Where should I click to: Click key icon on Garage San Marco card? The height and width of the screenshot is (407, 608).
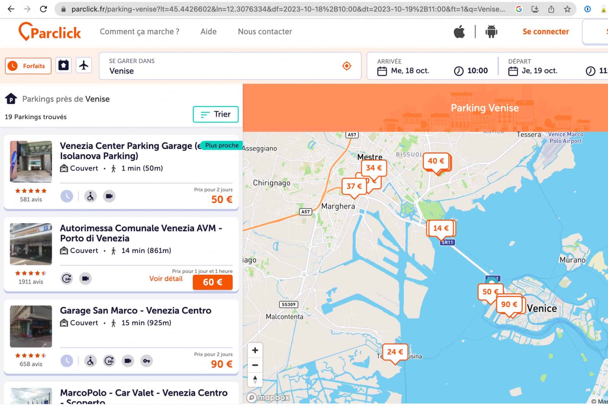tap(147, 361)
